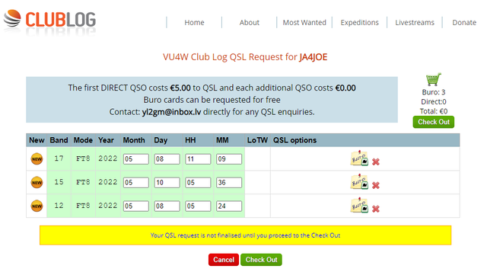Click the 'Direct:0' cart text
The height and width of the screenshot is (275, 487).
[x=434, y=102]
